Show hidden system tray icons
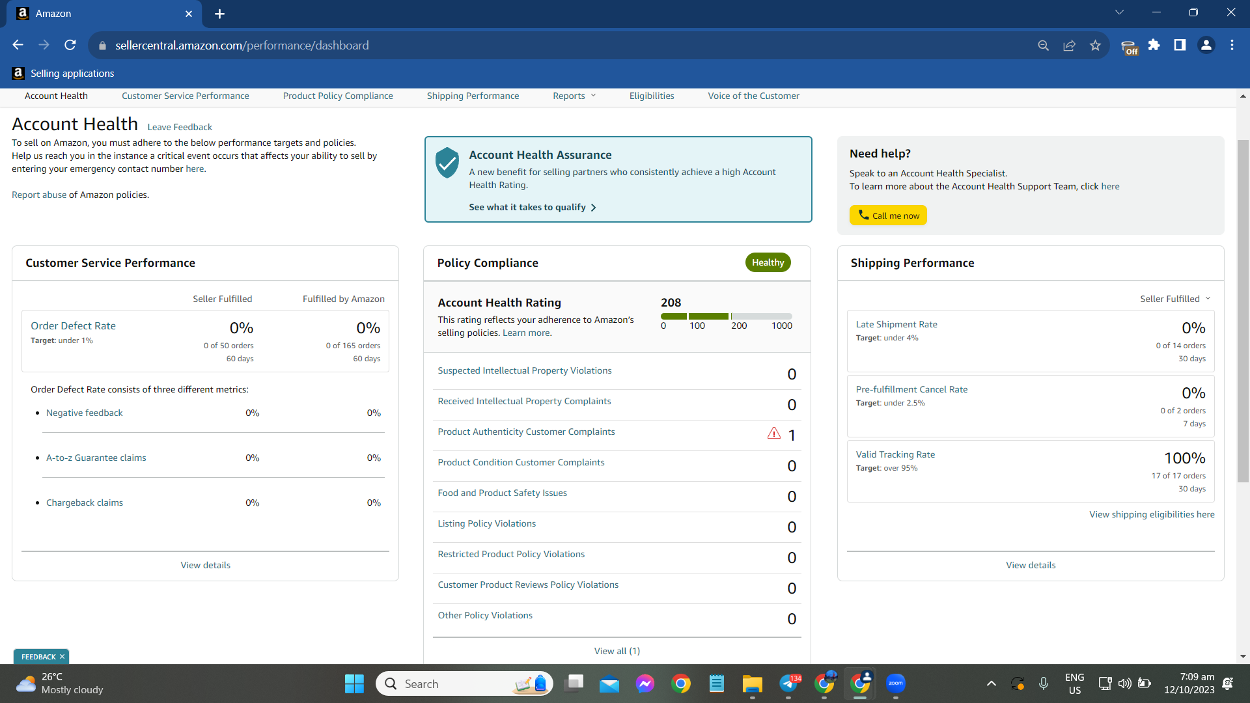Image resolution: width=1250 pixels, height=703 pixels. coord(991,683)
